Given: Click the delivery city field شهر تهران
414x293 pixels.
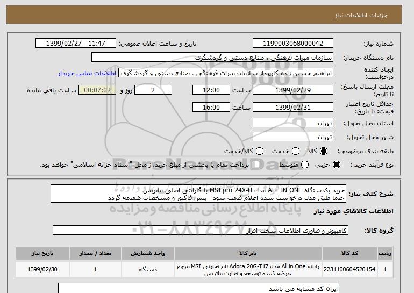Looking at the screenshot, I should 293,137.
